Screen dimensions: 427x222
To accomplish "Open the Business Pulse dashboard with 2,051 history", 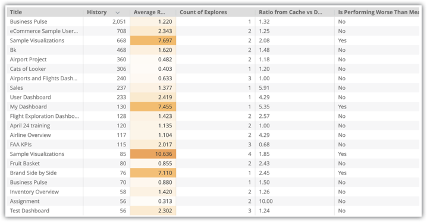I will [29, 21].
